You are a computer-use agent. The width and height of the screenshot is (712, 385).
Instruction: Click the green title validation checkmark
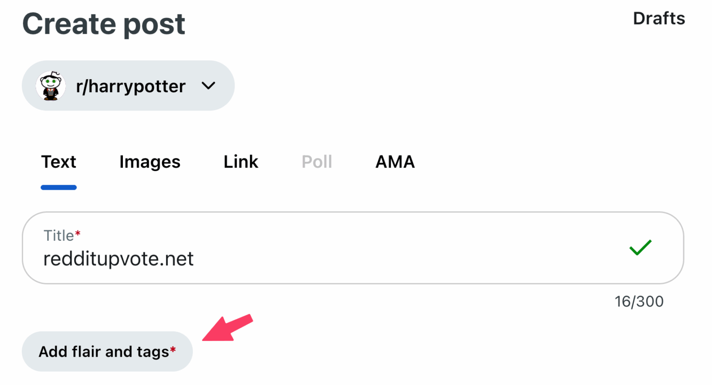coord(640,248)
